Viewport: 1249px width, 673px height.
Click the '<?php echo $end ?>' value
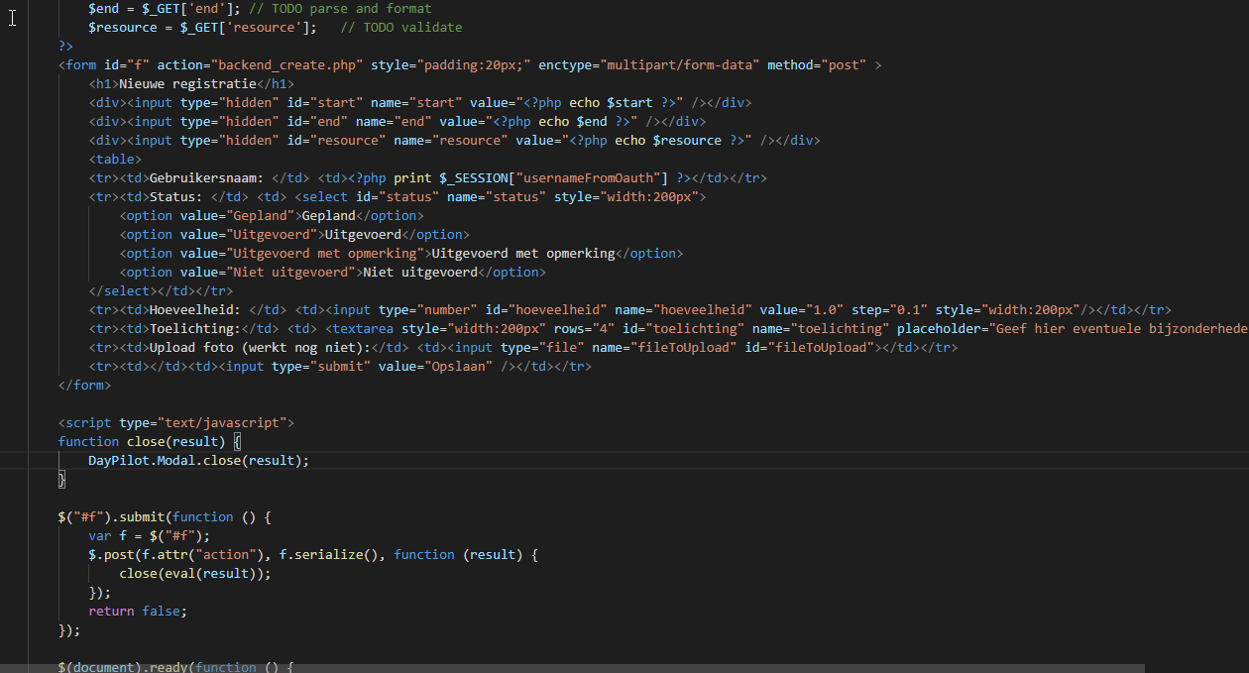pos(559,121)
